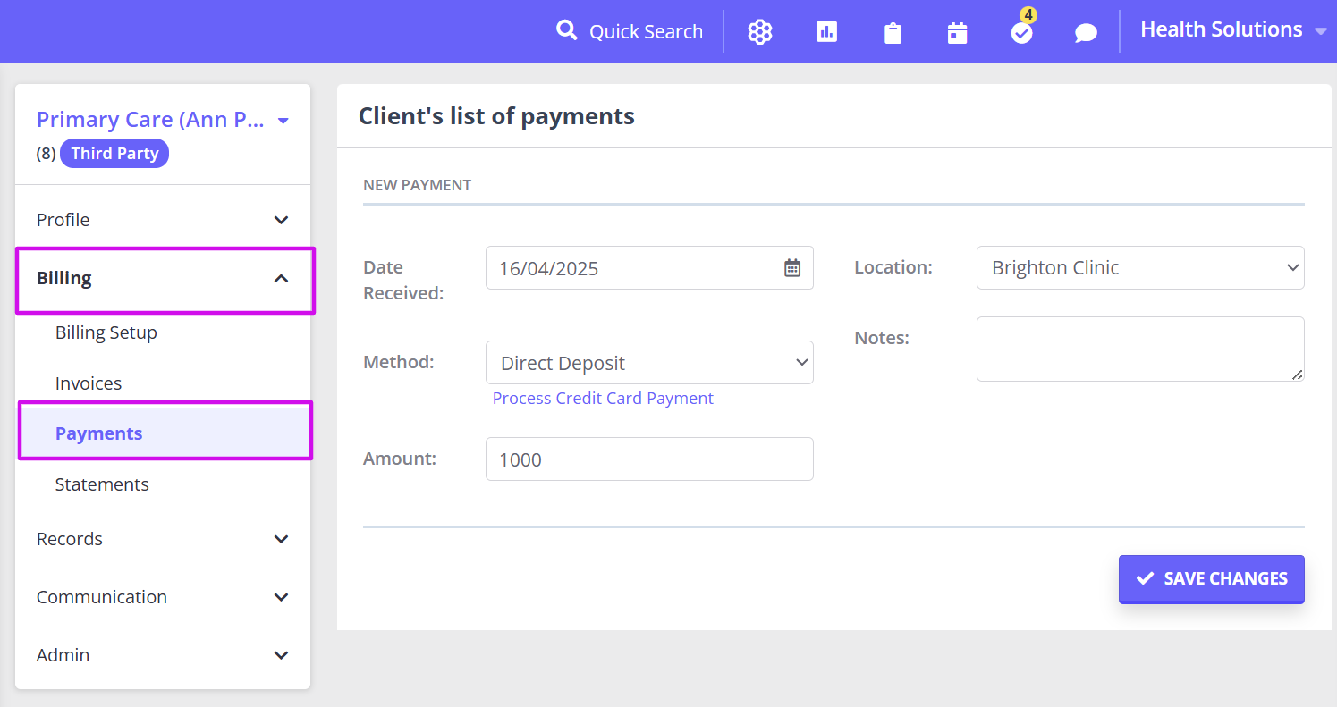This screenshot has width=1337, height=707.
Task: Open the Method dropdown showing Direct Deposit
Action: point(649,362)
